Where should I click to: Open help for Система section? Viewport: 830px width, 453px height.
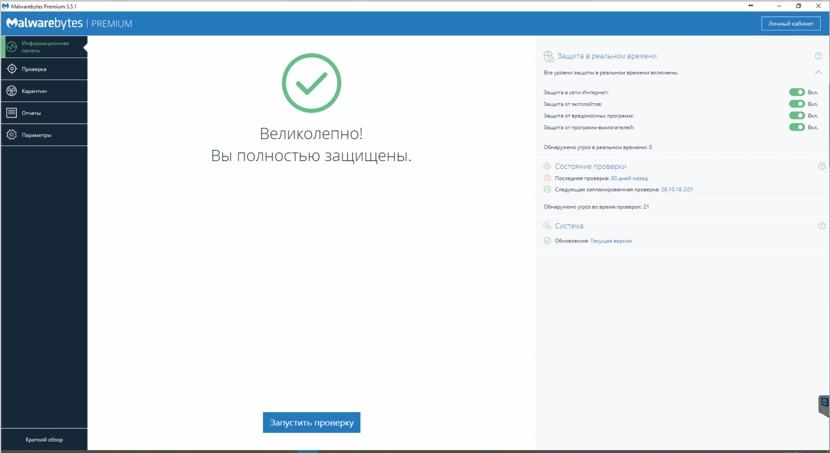[x=821, y=226]
